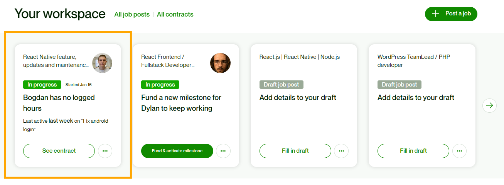Open WordPress TeamLead / PHP developer title

pos(413,61)
